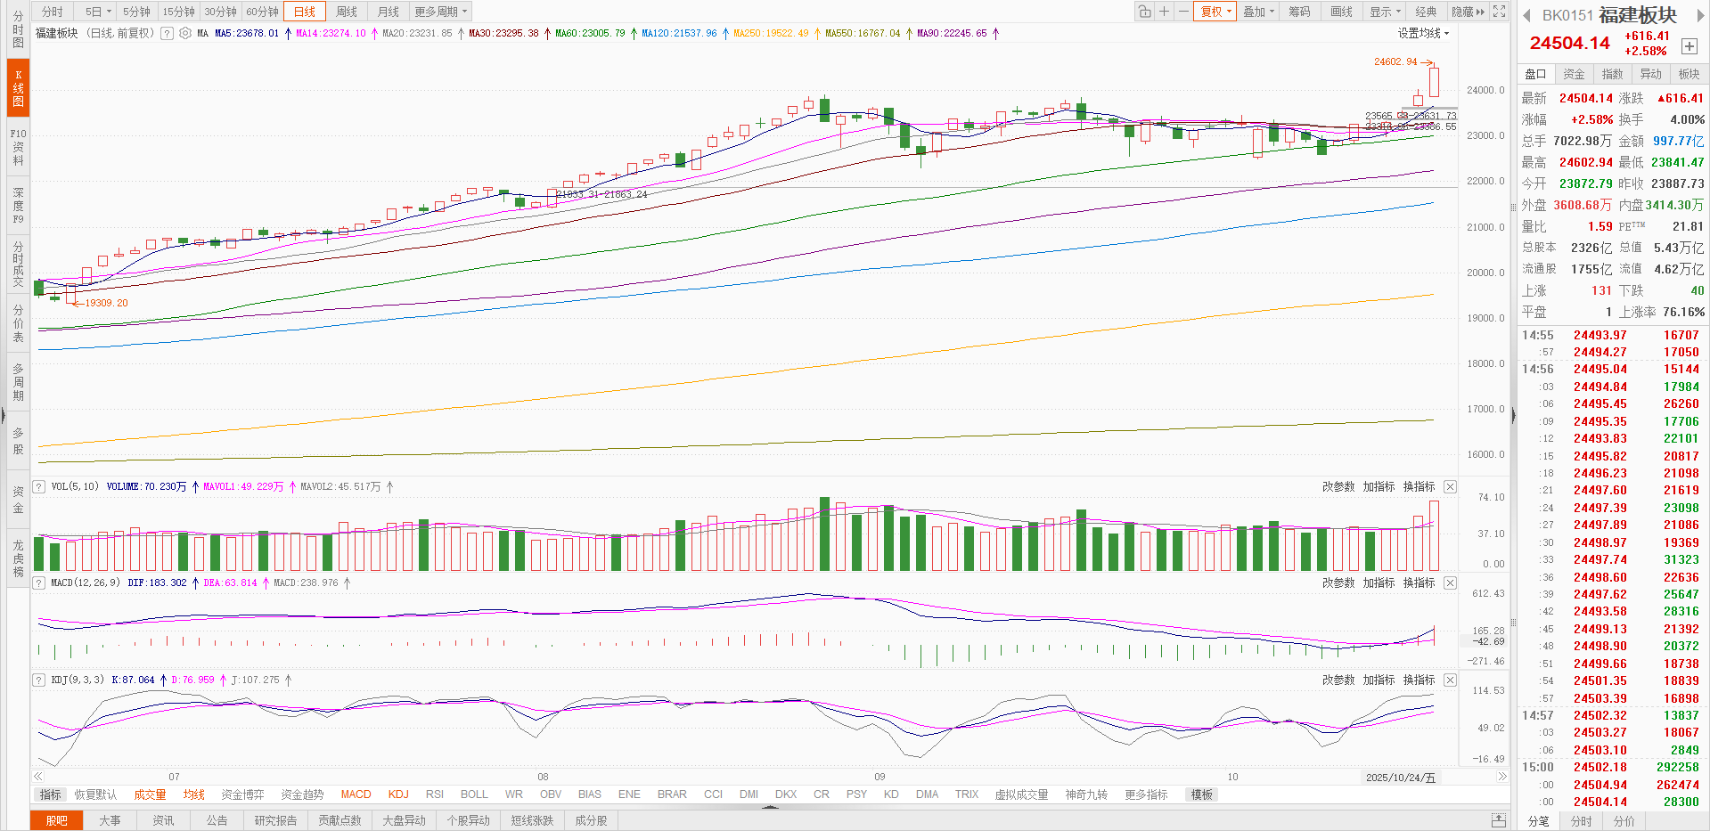
Task: Click the lock icon in chart toolbar
Action: [1144, 12]
